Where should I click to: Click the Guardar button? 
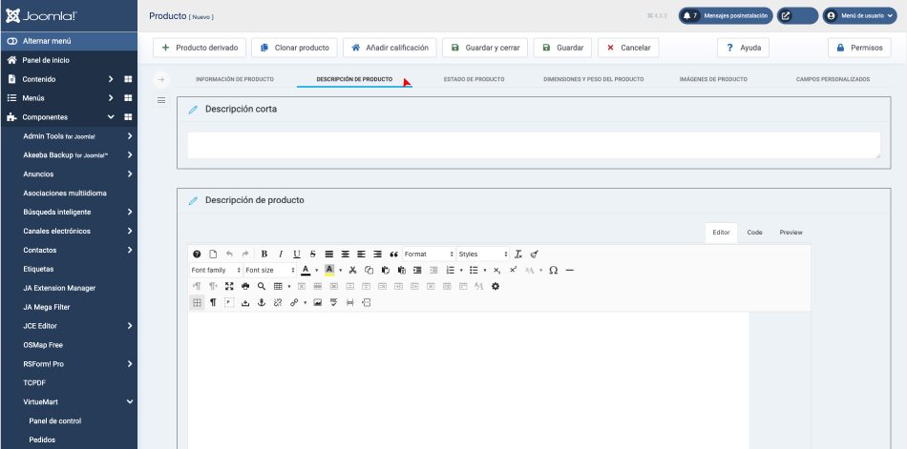click(562, 48)
